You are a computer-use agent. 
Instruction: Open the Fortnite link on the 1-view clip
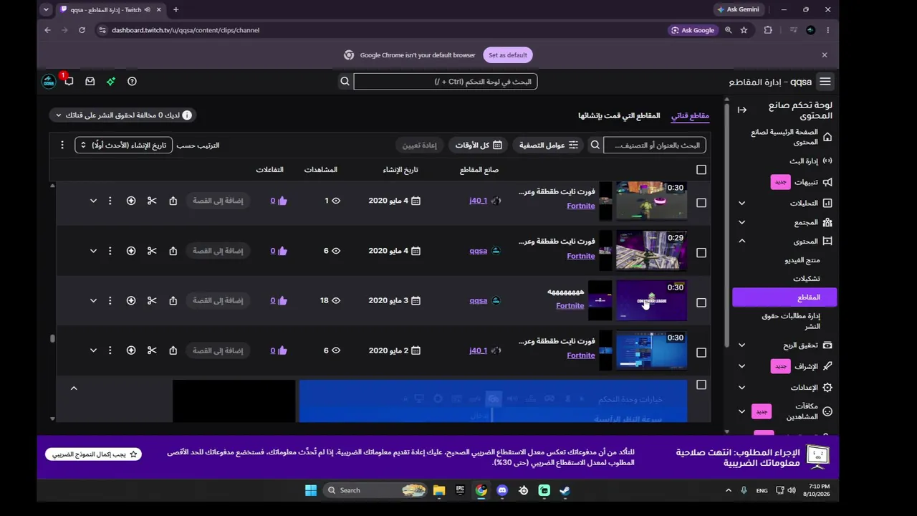[581, 206]
